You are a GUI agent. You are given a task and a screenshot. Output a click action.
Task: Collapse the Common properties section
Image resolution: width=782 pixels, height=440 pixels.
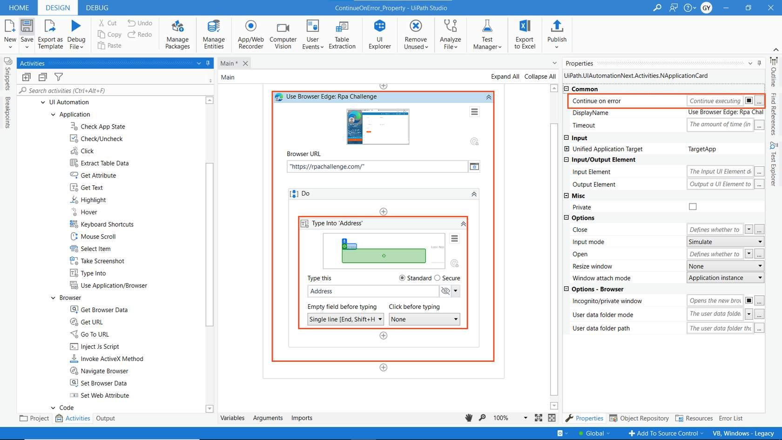(x=566, y=89)
